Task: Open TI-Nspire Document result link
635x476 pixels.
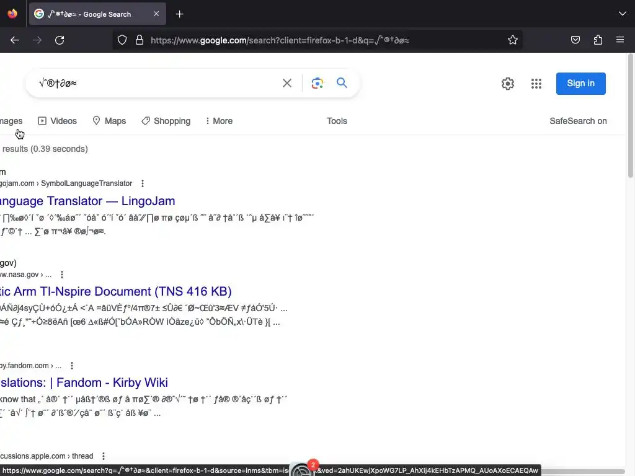Action: (116, 291)
